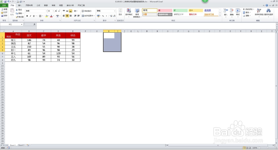Click the text orientation icon
The width and height of the screenshot is (278, 150).
pyautogui.click(x=75, y=11)
